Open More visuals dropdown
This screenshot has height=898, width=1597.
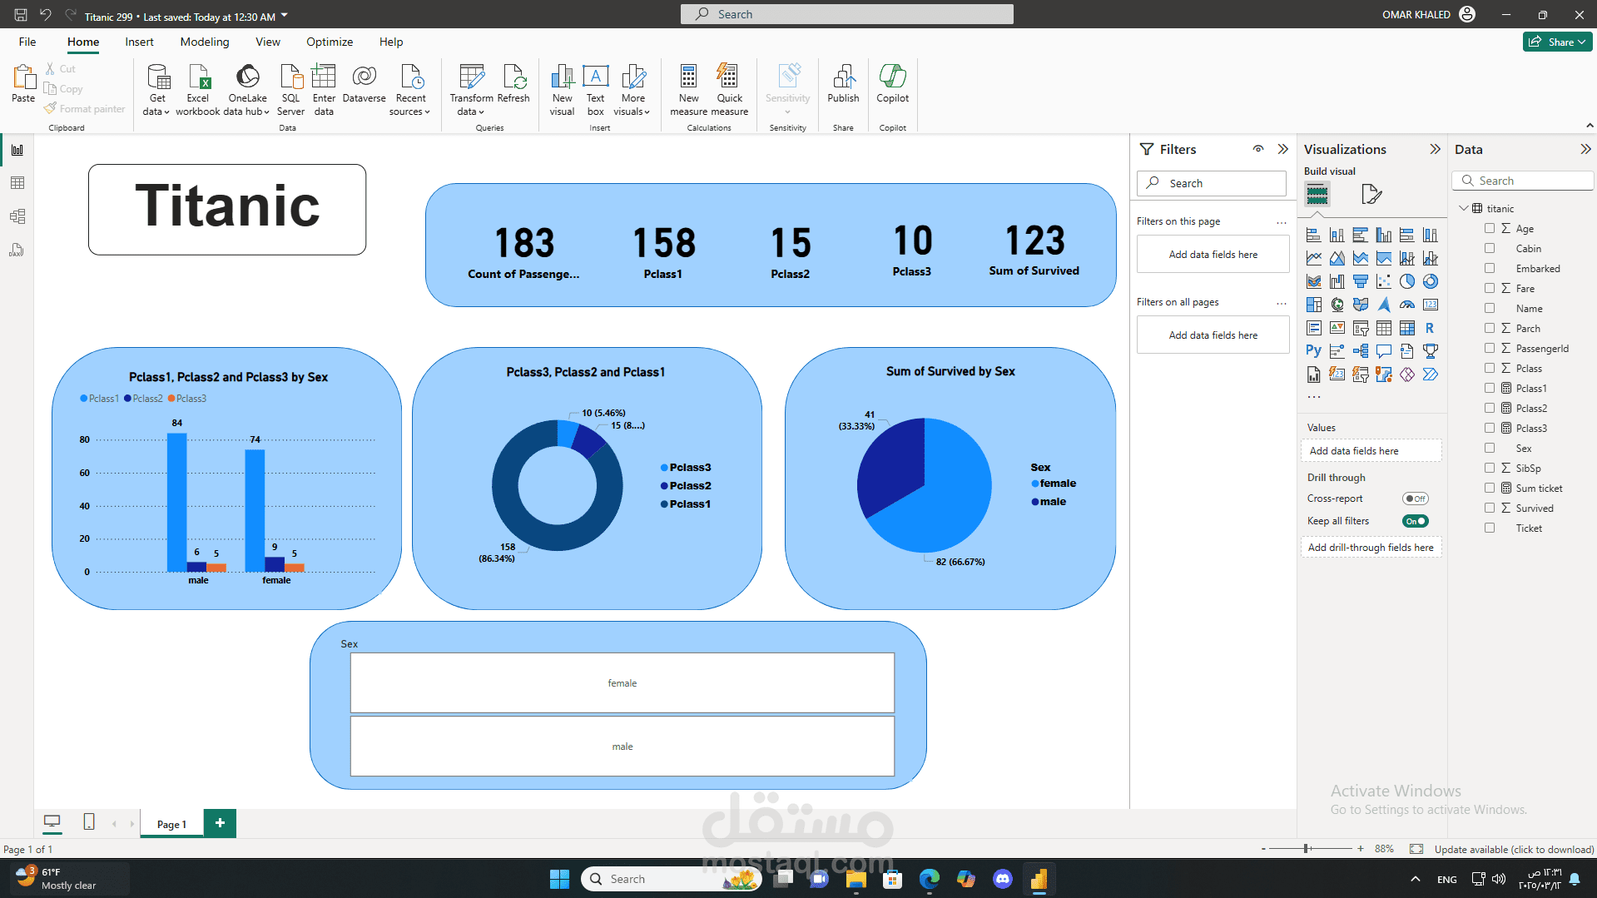(632, 89)
